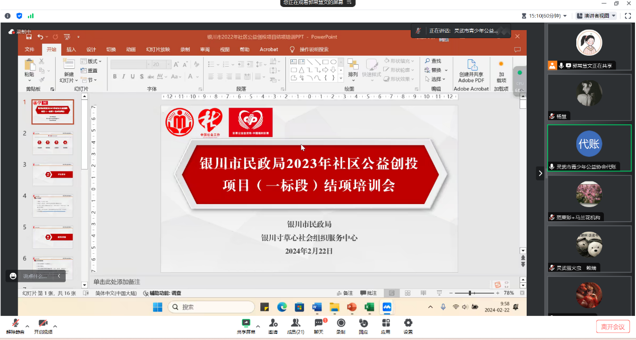Viewport: 636px width, 340px height.
Task: Turn on camera with 开启视频
Action: [x=43, y=326]
